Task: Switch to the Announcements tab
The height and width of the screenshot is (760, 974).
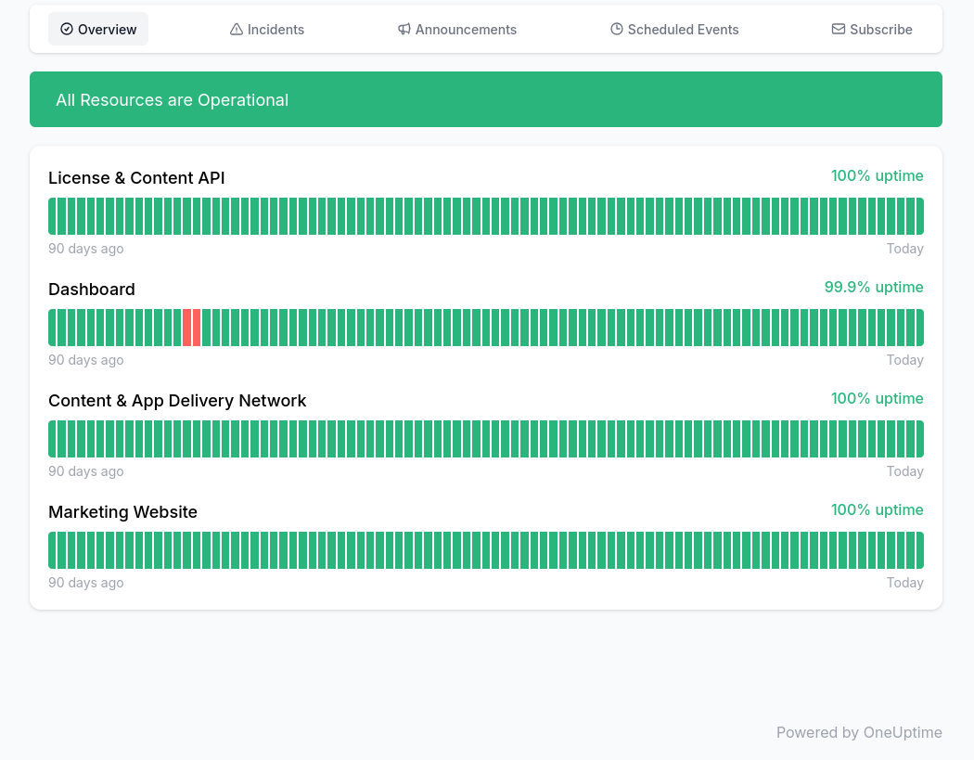Action: click(x=457, y=30)
